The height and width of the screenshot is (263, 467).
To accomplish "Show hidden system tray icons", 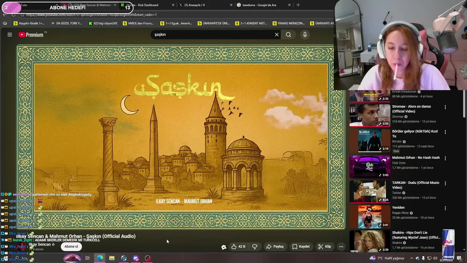I will pyautogui.click(x=412, y=258).
